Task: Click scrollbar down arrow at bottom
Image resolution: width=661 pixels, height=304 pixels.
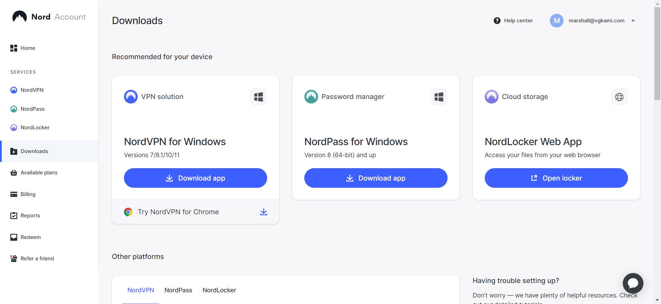Action: tap(657, 300)
